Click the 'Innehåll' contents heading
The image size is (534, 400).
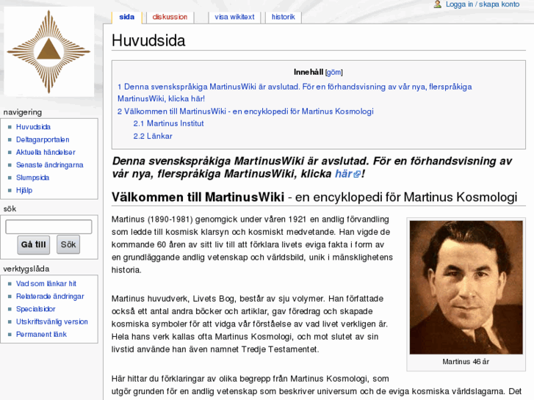[309, 72]
